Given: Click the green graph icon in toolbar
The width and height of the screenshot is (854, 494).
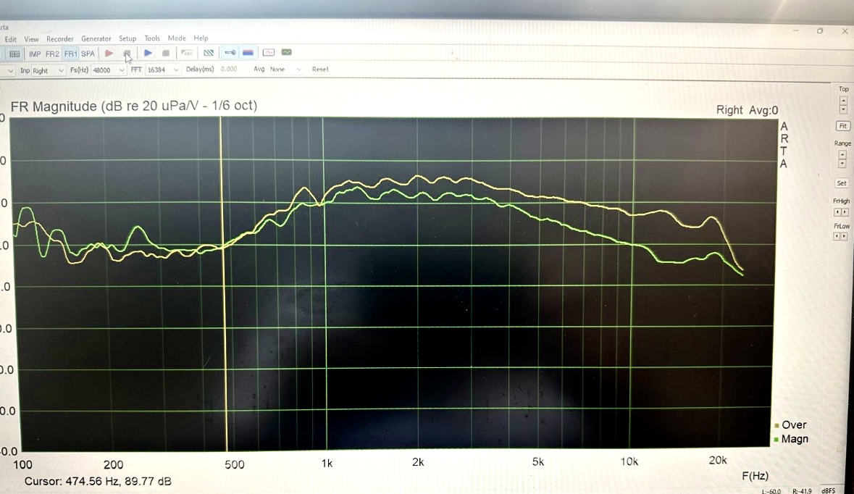Looking at the screenshot, I should coord(287,53).
